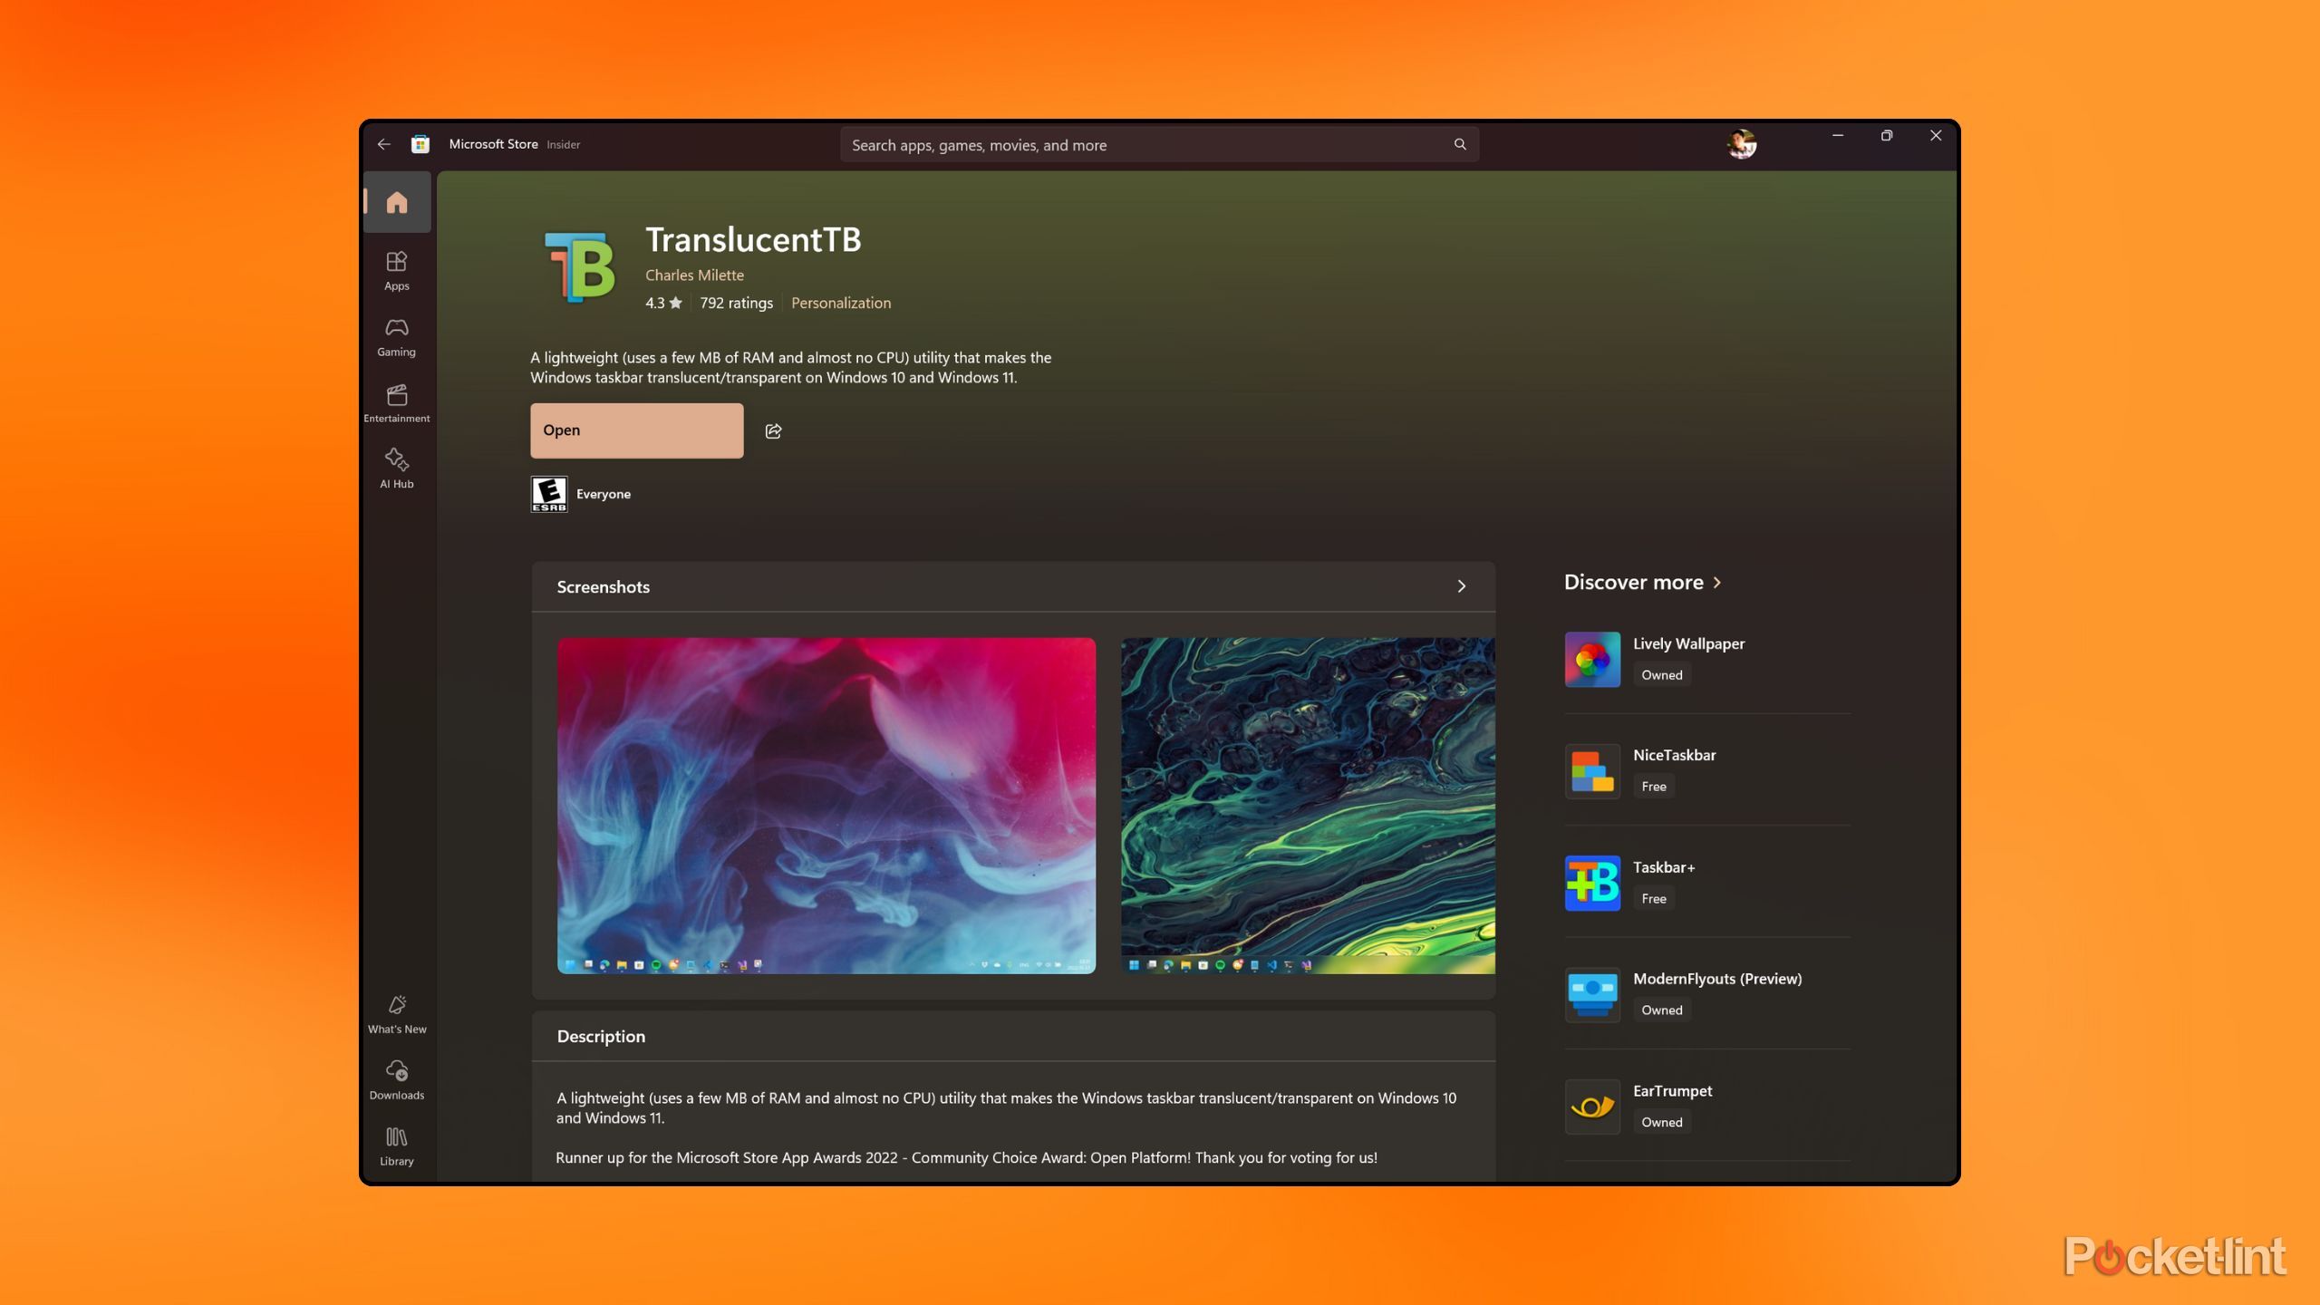
Task: Open the Library section
Action: [x=397, y=1145]
